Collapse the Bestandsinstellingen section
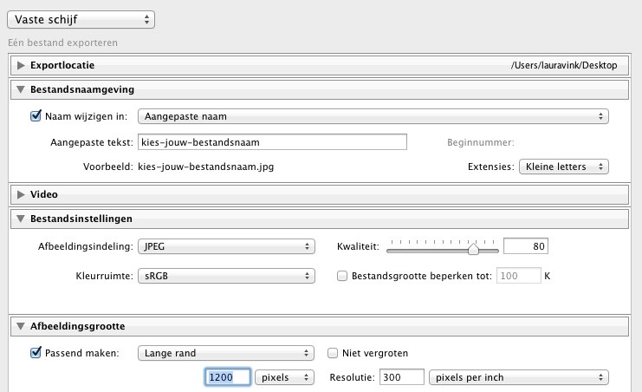Viewport: 642px width, 392px height. [21, 219]
